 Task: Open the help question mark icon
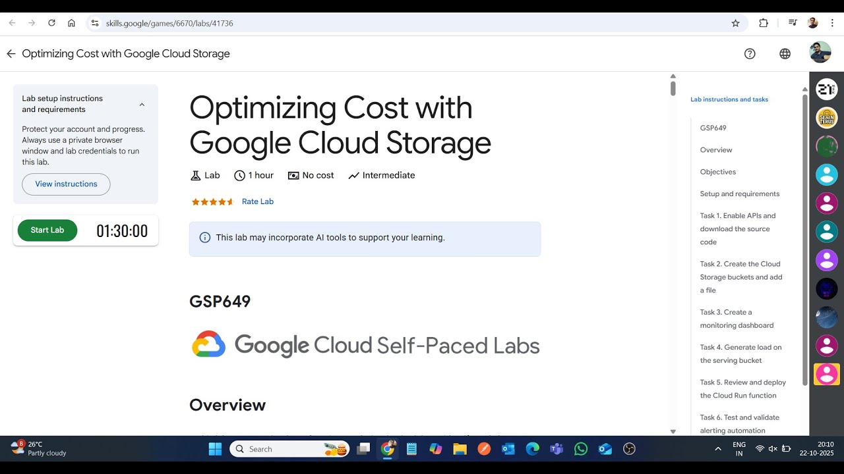(x=750, y=54)
